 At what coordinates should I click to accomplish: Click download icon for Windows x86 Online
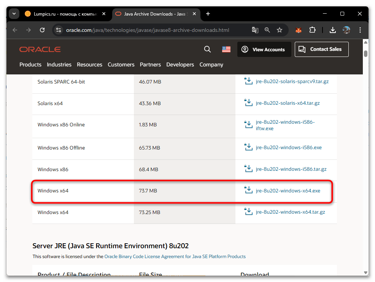coord(248,124)
